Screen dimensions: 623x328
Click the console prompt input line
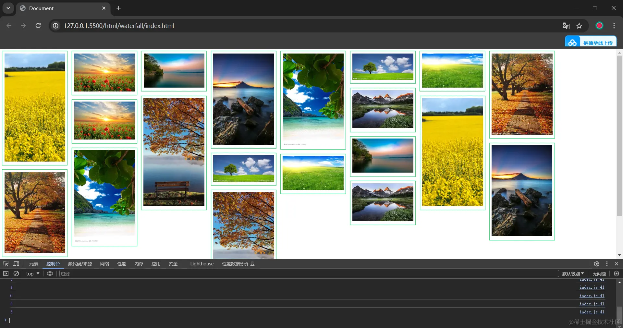coord(308,320)
